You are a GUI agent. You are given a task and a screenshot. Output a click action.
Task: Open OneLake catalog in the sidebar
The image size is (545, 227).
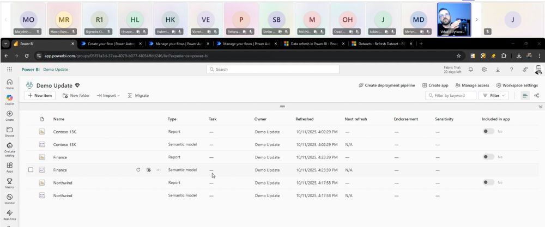coord(9,149)
